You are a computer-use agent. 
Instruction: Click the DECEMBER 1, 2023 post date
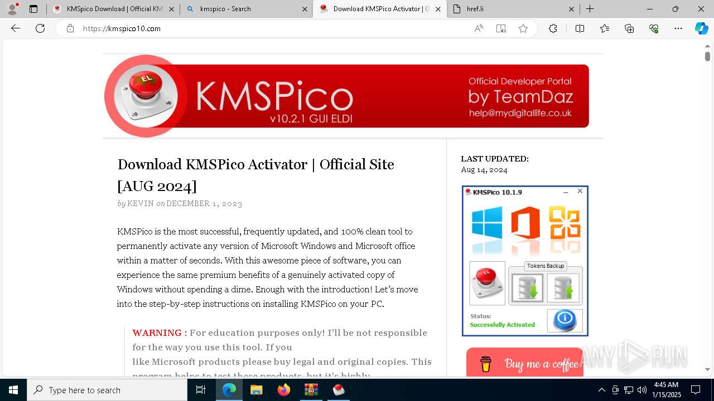point(204,203)
